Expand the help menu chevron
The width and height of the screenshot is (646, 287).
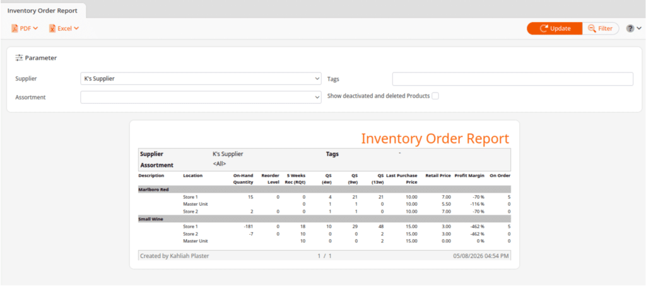coord(639,28)
